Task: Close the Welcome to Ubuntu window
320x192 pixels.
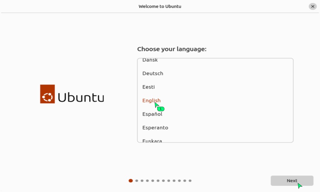Action: coord(312,6)
